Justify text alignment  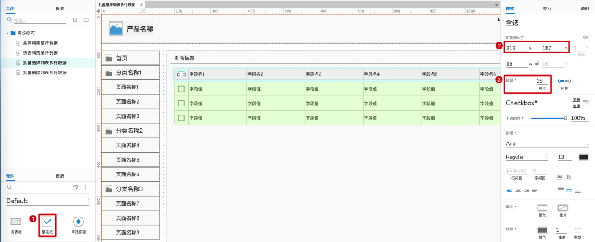click(x=534, y=190)
